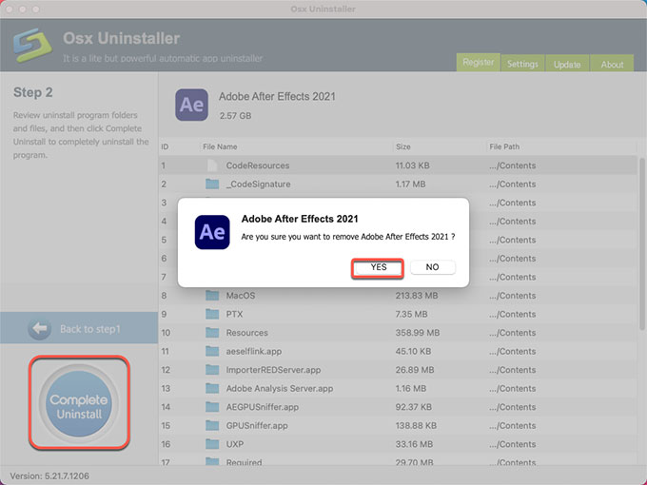Select the MacOS folder icon

(x=212, y=296)
